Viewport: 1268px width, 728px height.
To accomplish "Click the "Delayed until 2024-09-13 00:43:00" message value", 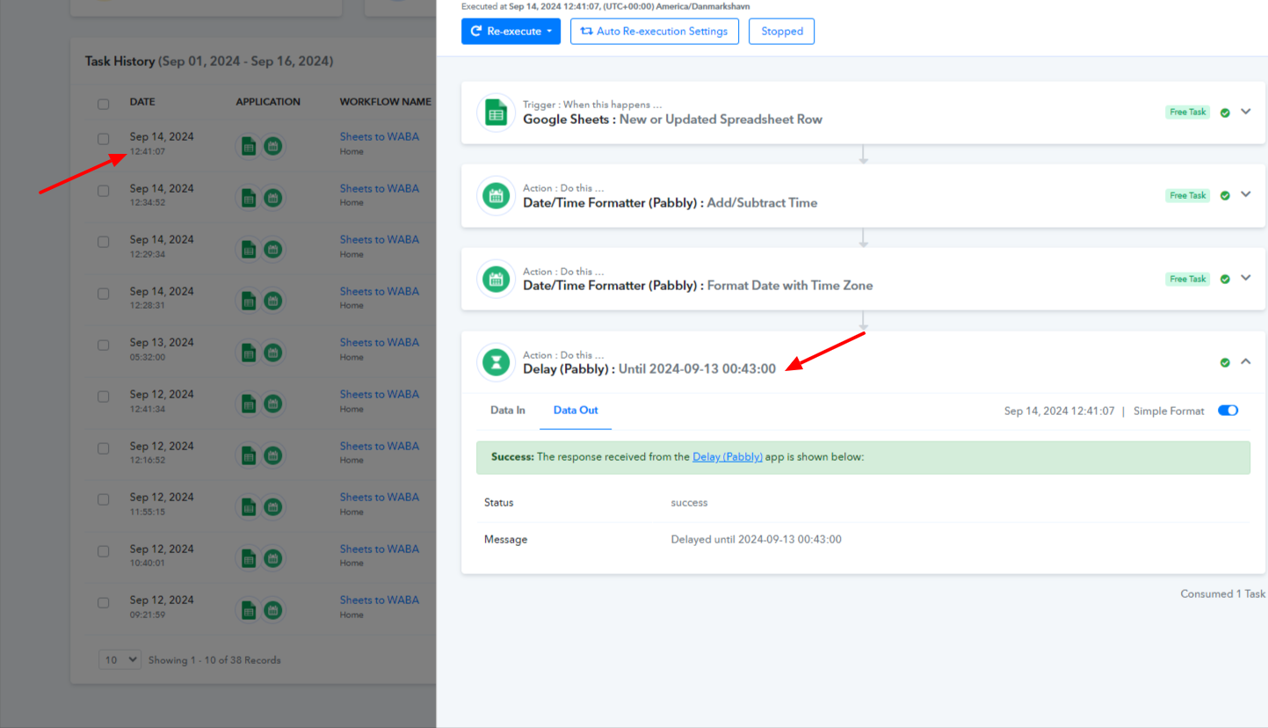I will click(x=757, y=540).
